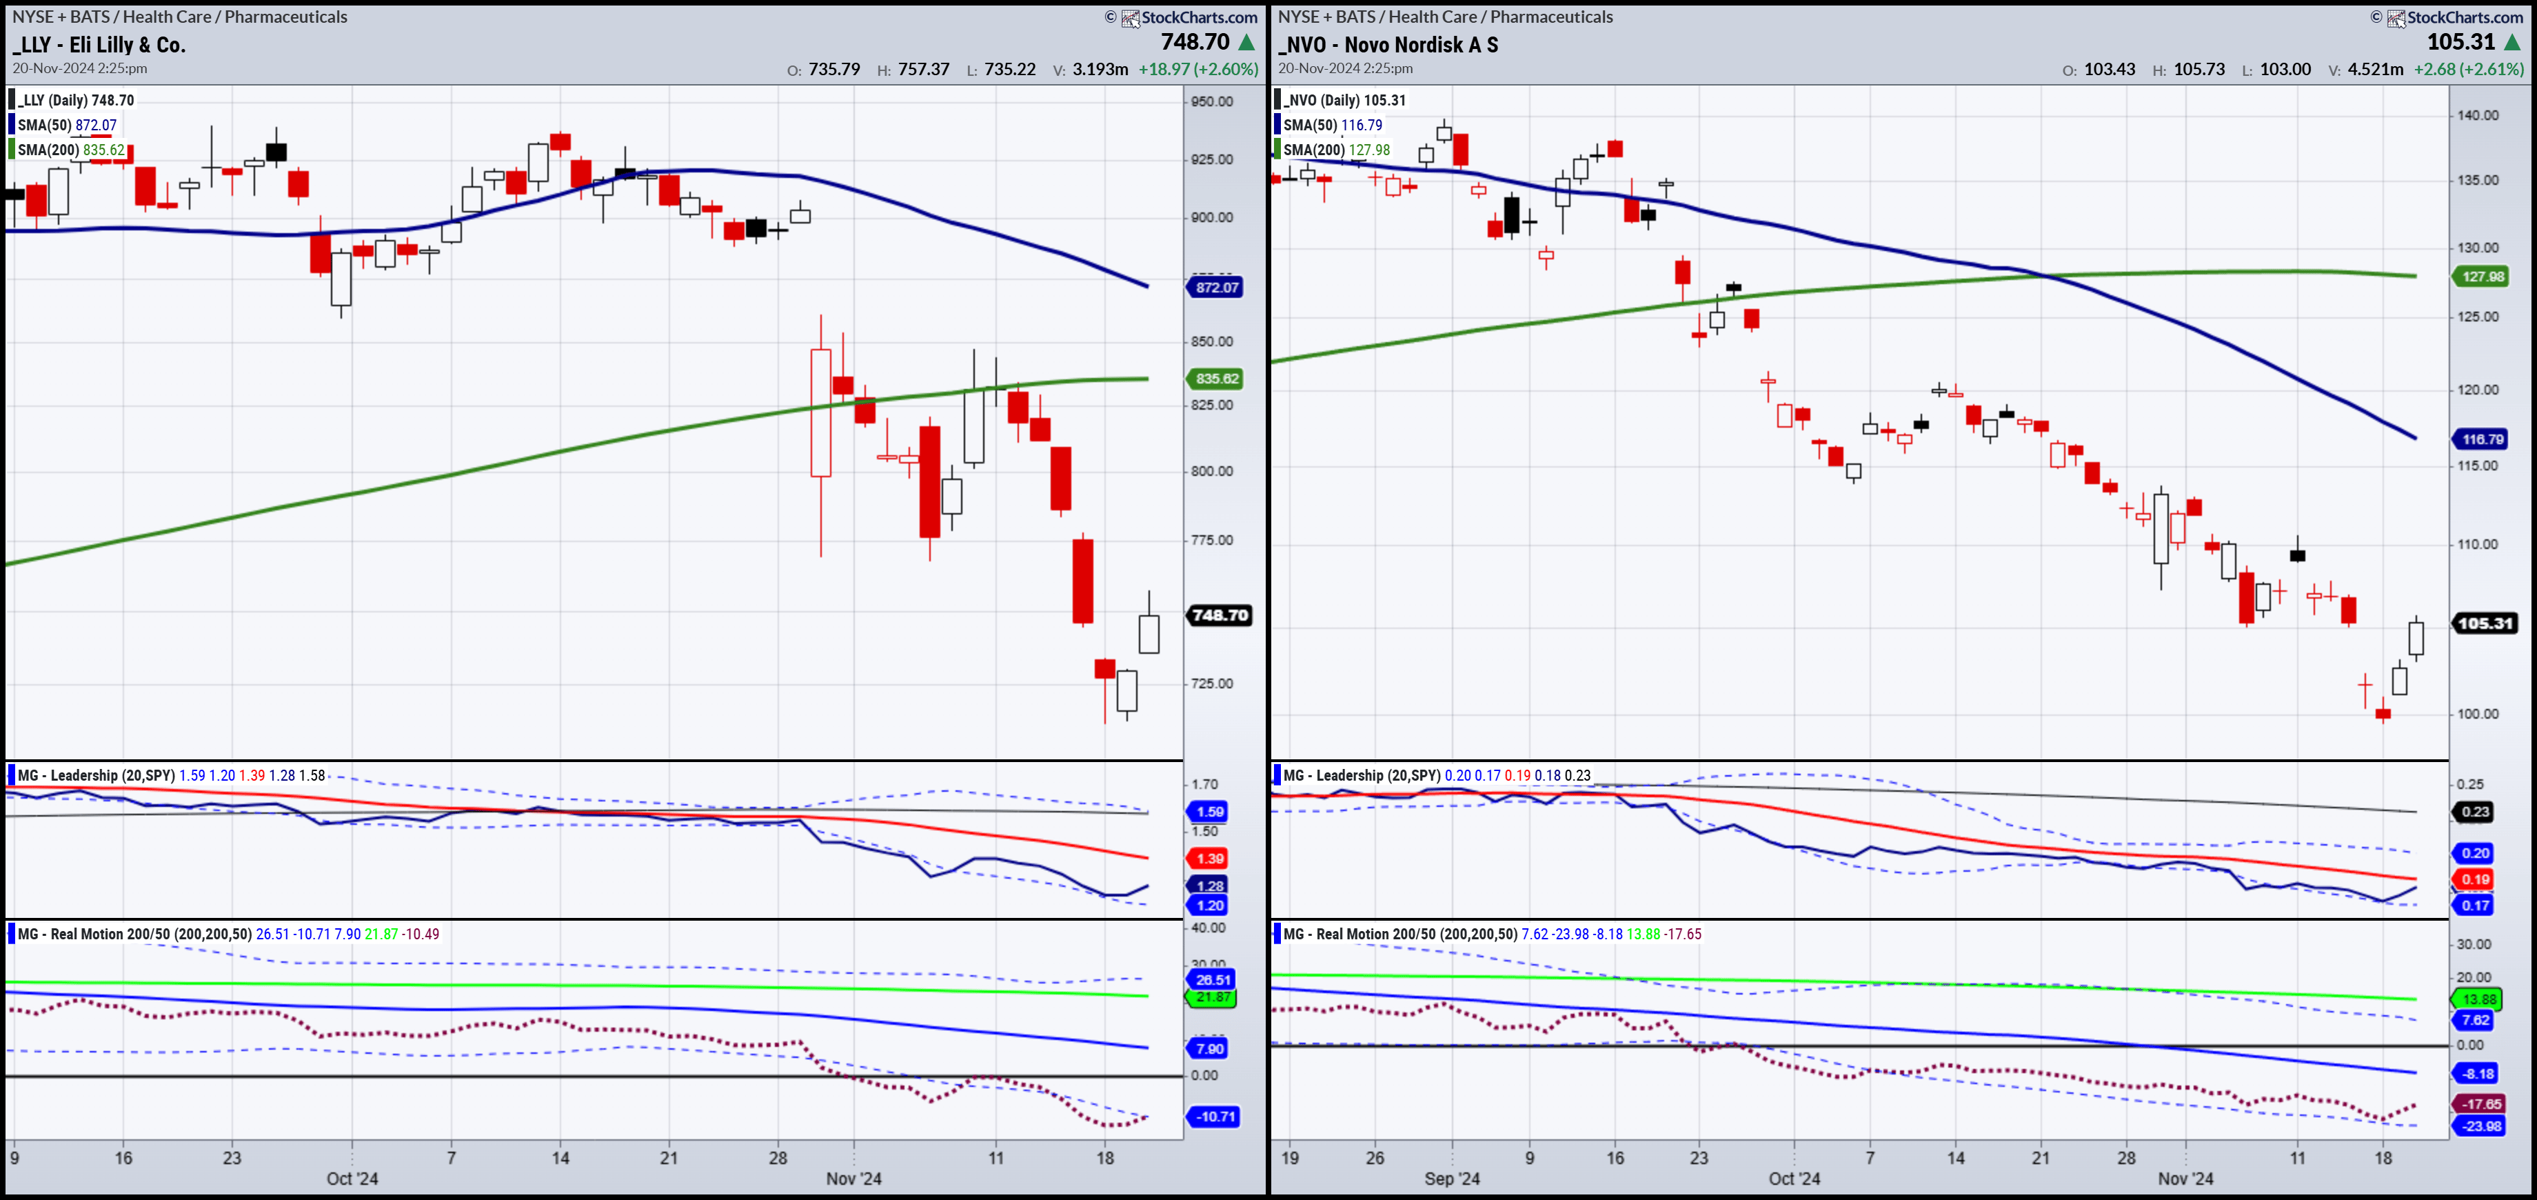
Task: Click NVO 'MG - Leadership (20,SPY)' indicator label
Action: pyautogui.click(x=1362, y=775)
